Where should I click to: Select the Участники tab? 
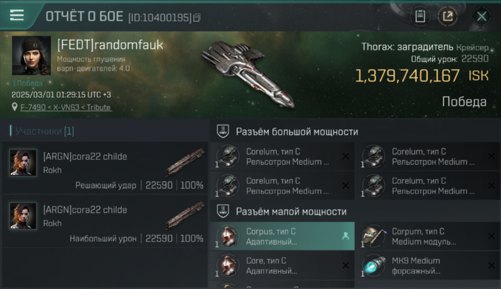point(42,131)
